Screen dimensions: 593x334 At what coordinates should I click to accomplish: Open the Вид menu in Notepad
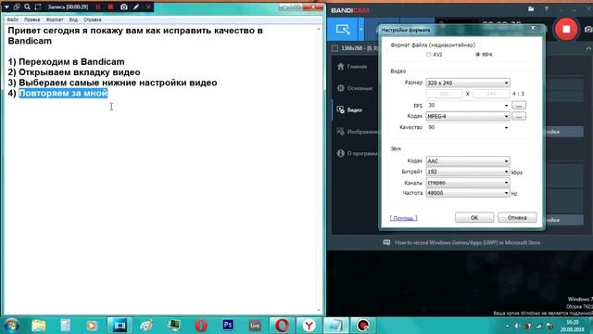click(x=73, y=19)
